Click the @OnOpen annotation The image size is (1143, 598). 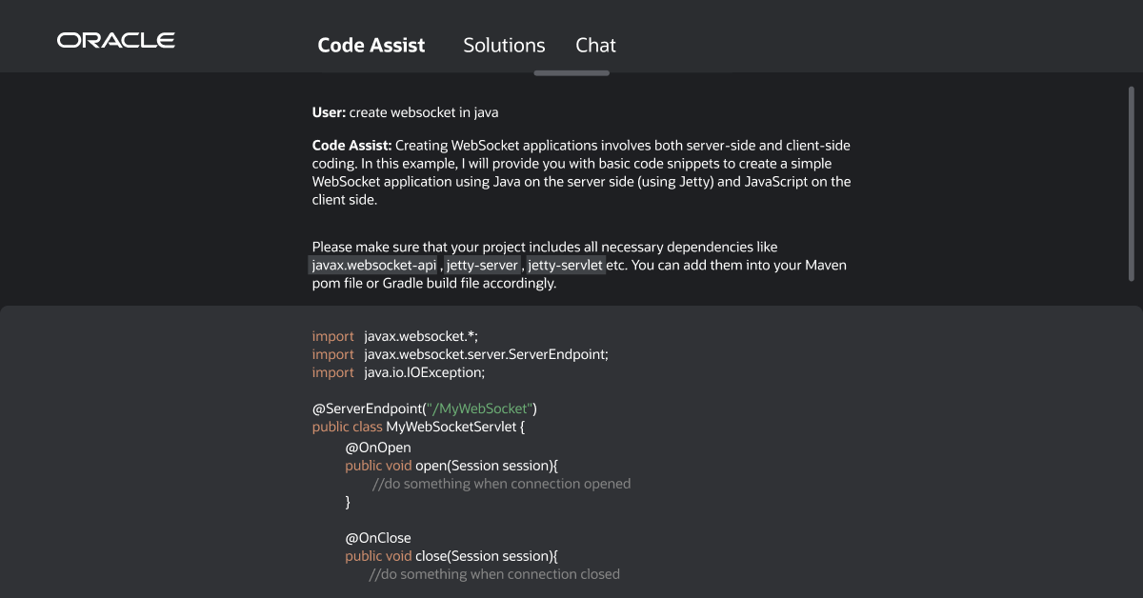coord(378,447)
